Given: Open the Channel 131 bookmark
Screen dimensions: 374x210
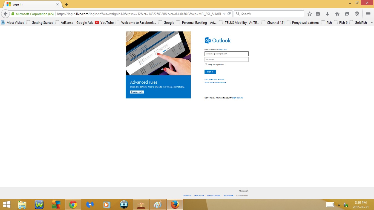Looking at the screenshot, I should pyautogui.click(x=273, y=23).
